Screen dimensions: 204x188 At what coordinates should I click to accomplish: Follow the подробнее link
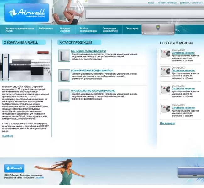(x=8, y=136)
